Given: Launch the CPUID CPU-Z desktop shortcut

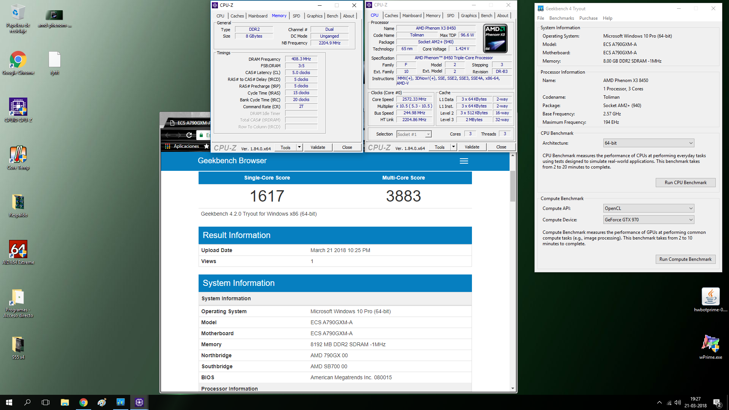Looking at the screenshot, I should pyautogui.click(x=18, y=110).
